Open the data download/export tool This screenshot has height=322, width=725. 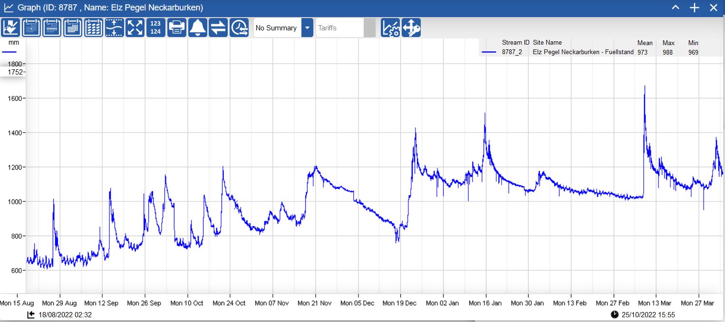coord(10,27)
